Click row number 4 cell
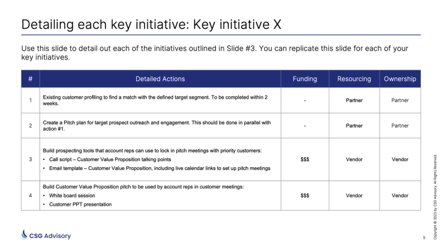The width and height of the screenshot is (442, 248). click(31, 196)
